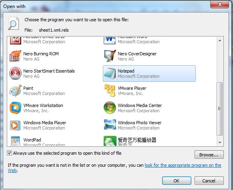233x190 pixels.
Task: Select the Microsoft Word icon
Action: [110, 40]
